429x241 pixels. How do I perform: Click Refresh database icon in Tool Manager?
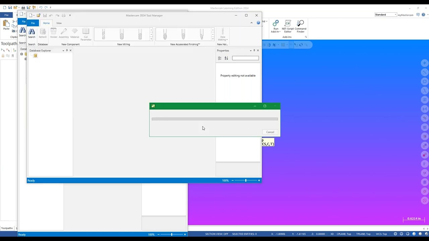[43, 33]
